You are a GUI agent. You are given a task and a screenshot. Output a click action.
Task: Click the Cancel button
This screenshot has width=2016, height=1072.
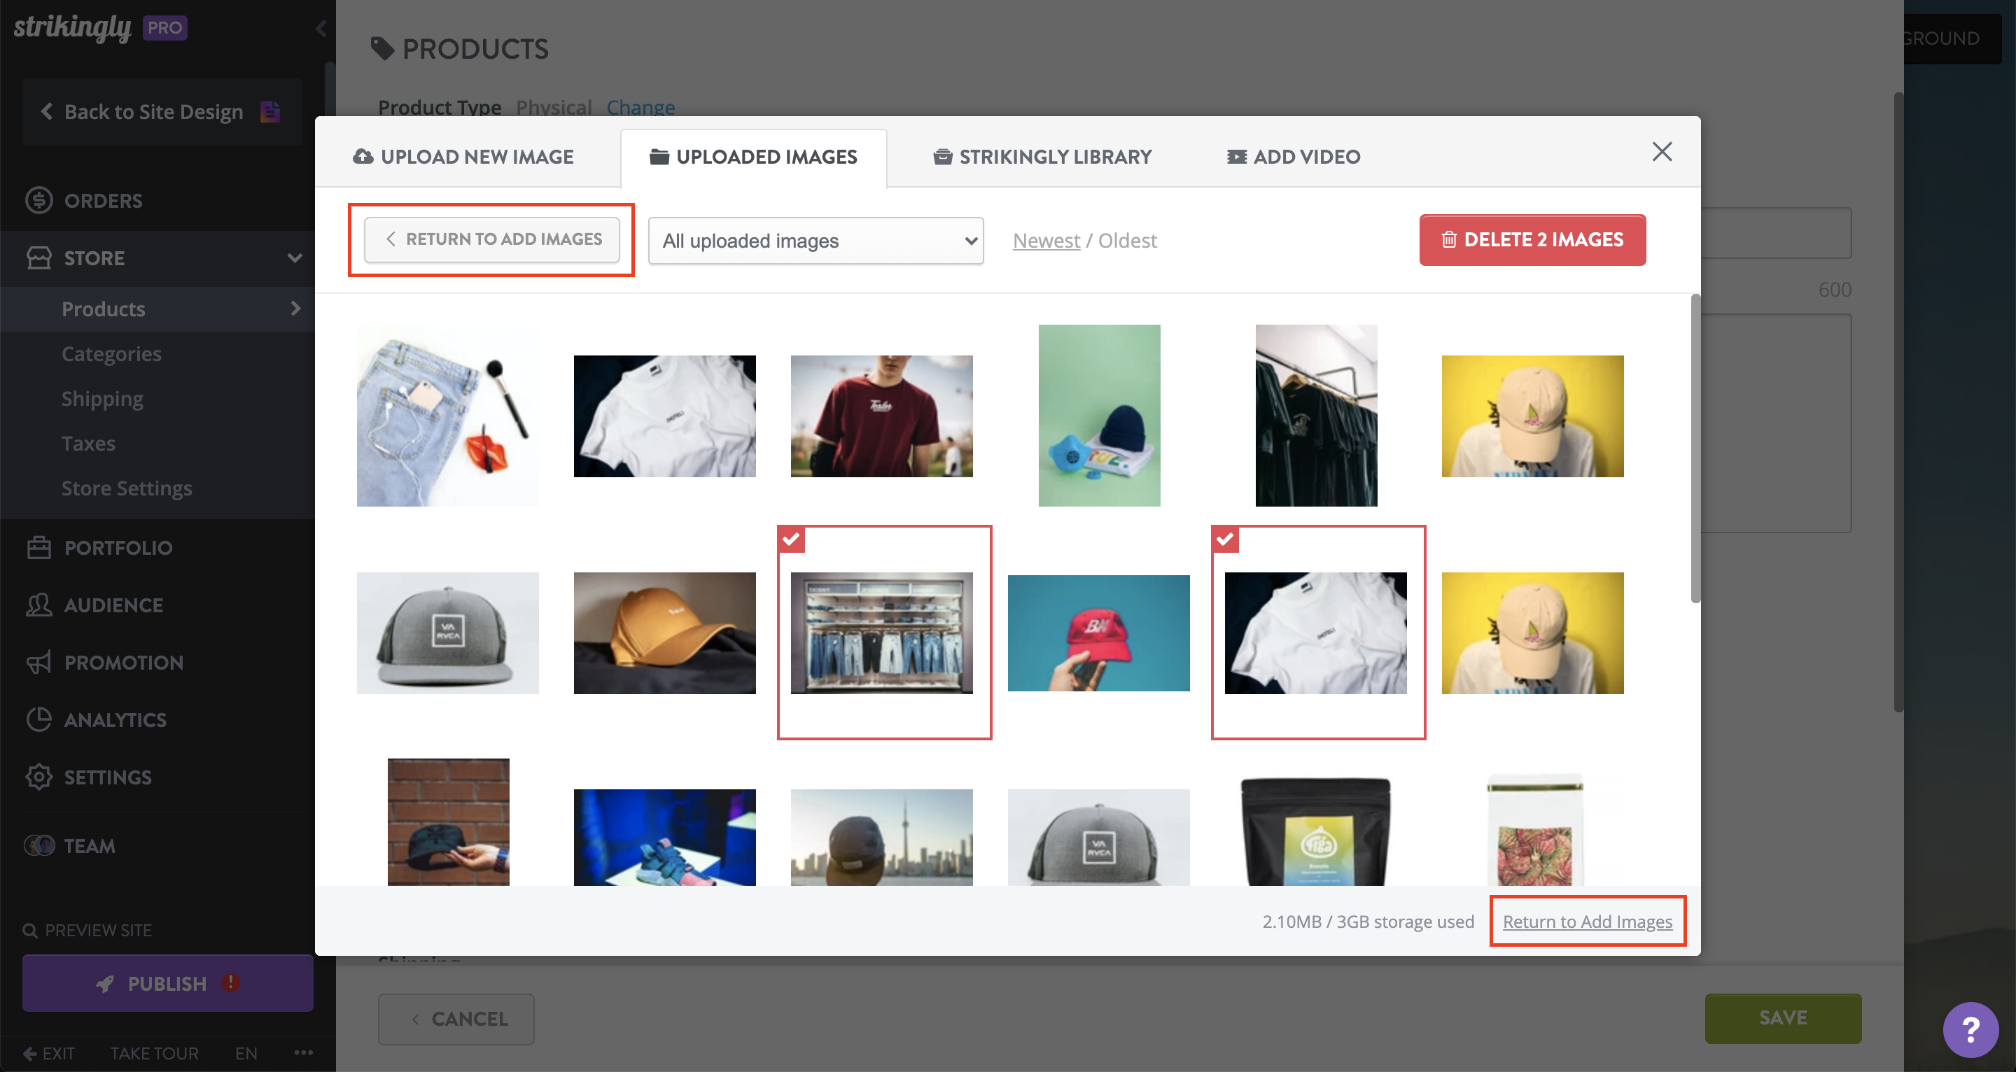(x=456, y=1019)
